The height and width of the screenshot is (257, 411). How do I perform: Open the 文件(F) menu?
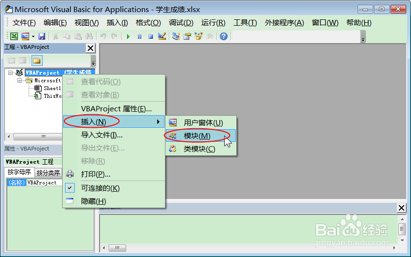tap(24, 23)
